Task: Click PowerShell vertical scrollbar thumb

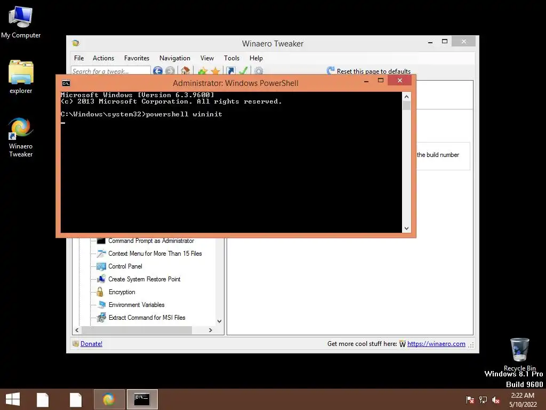Action: pos(406,105)
